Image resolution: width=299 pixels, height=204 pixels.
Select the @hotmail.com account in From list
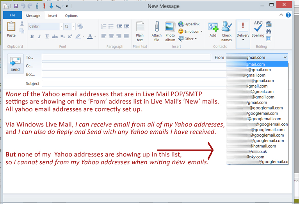(x=257, y=146)
